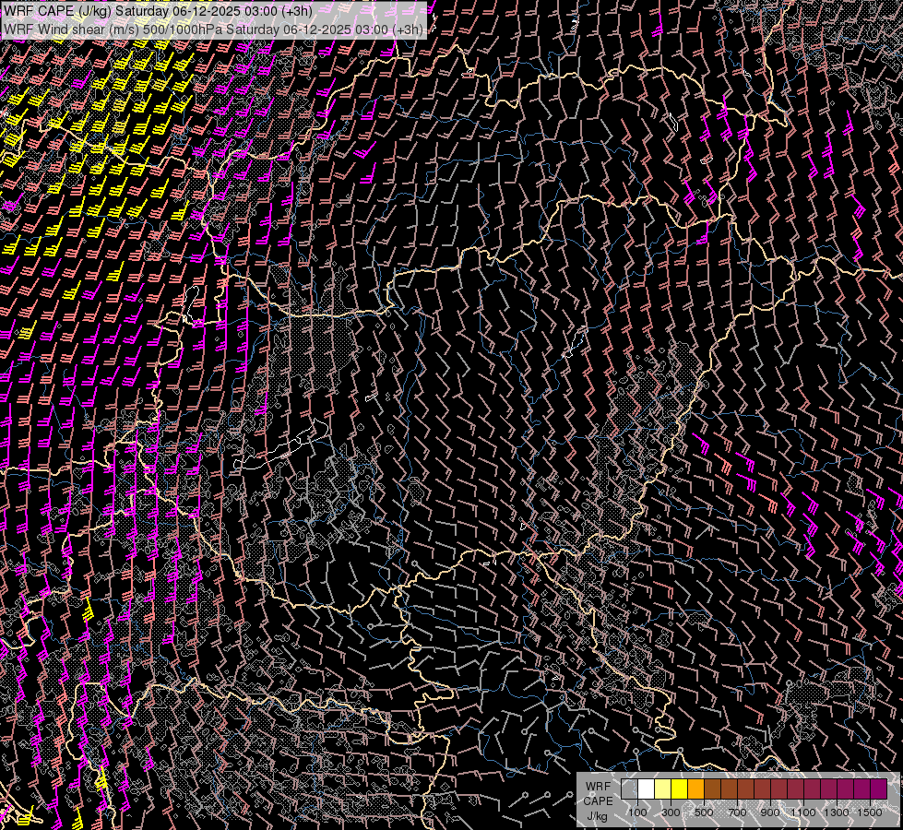
Task: Select the pale yellow CAPE legend swatch
Action: tap(662, 788)
